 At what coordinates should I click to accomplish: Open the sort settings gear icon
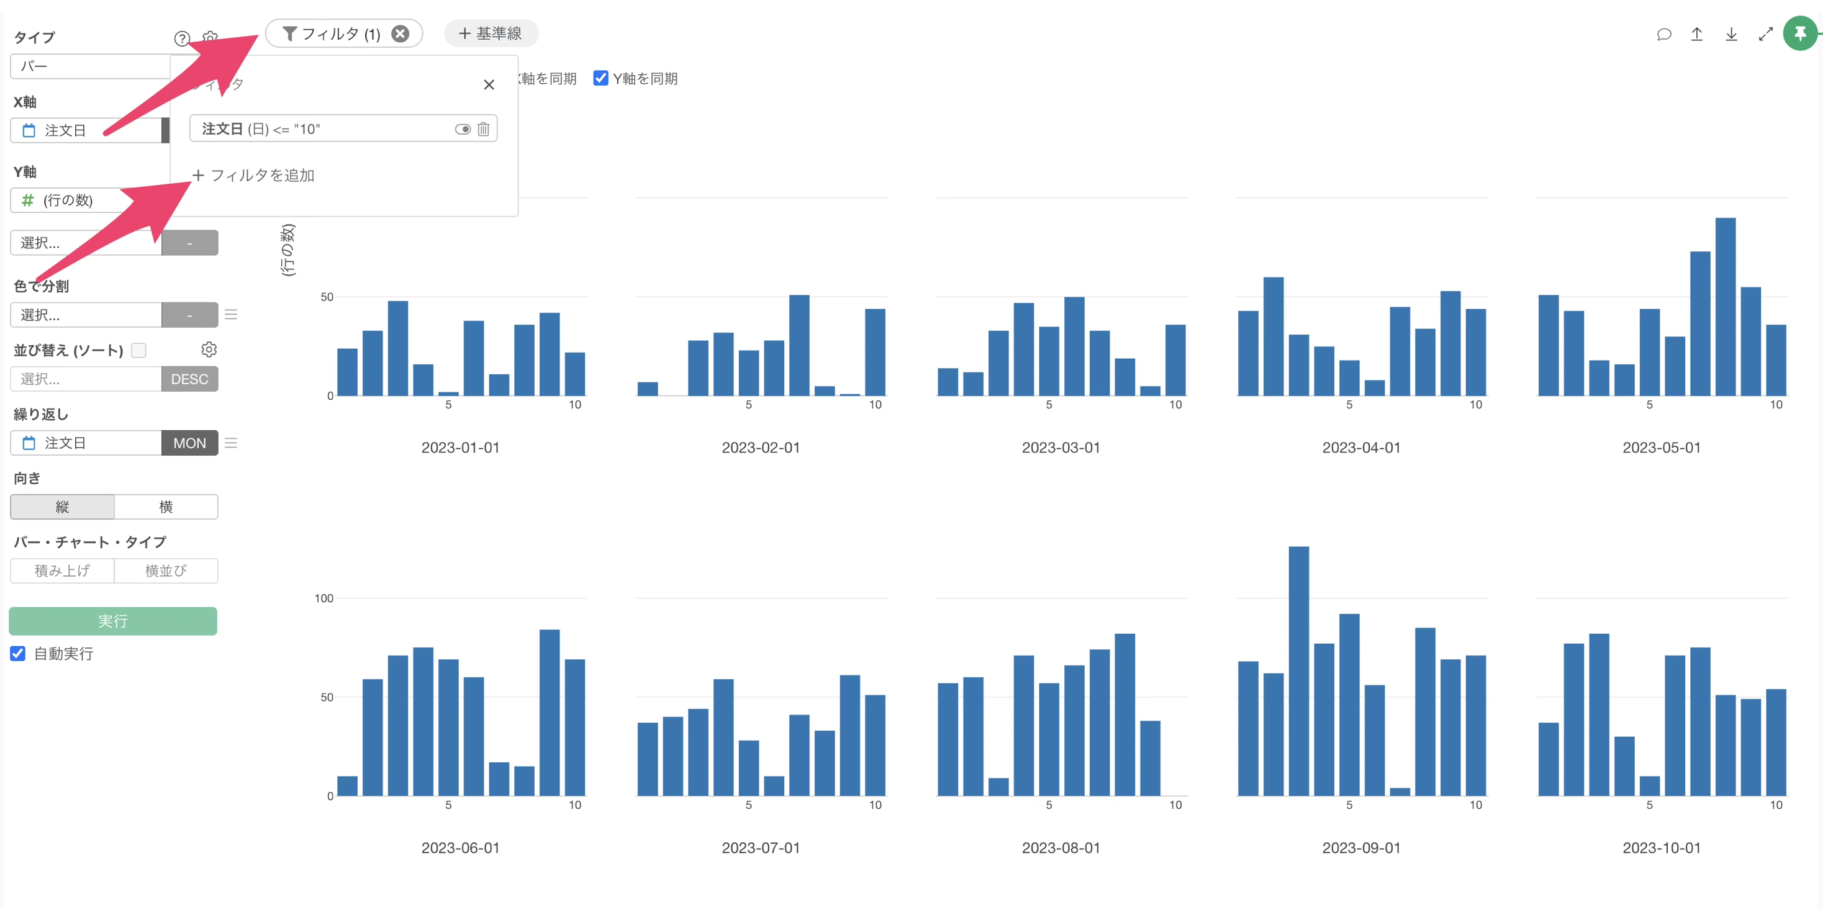209,349
